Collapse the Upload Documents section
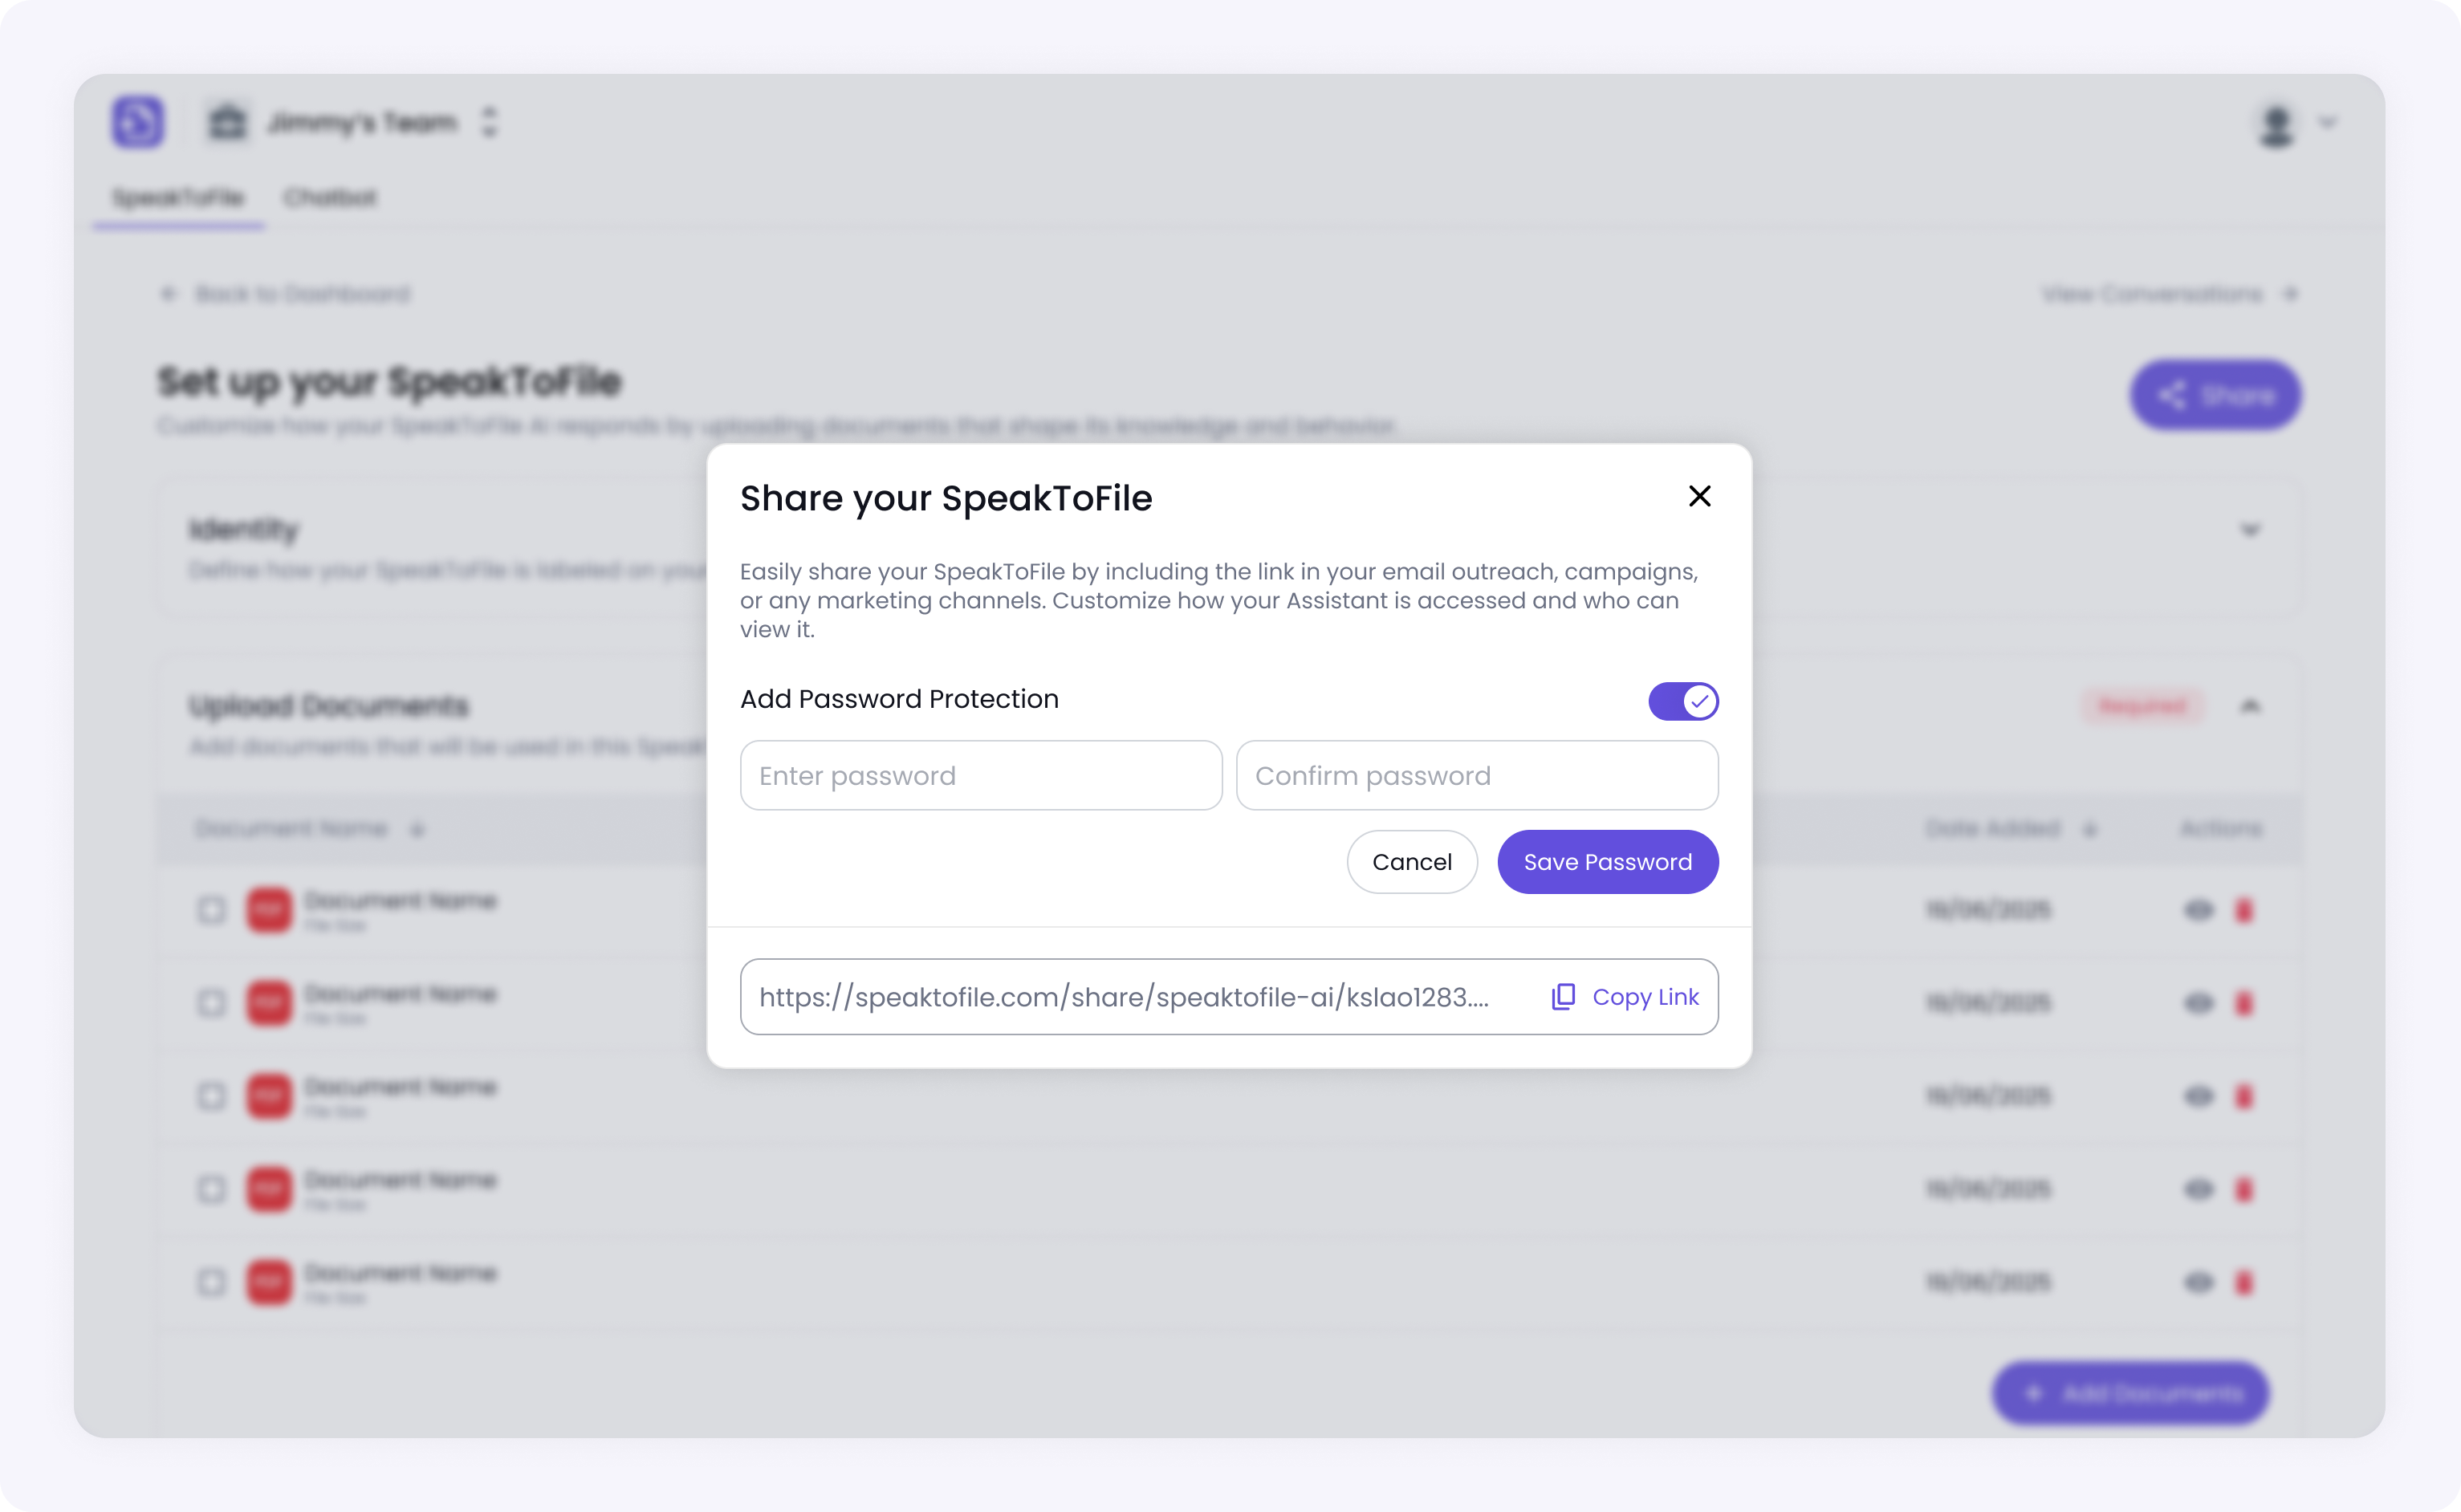2461x1512 pixels. point(2250,706)
